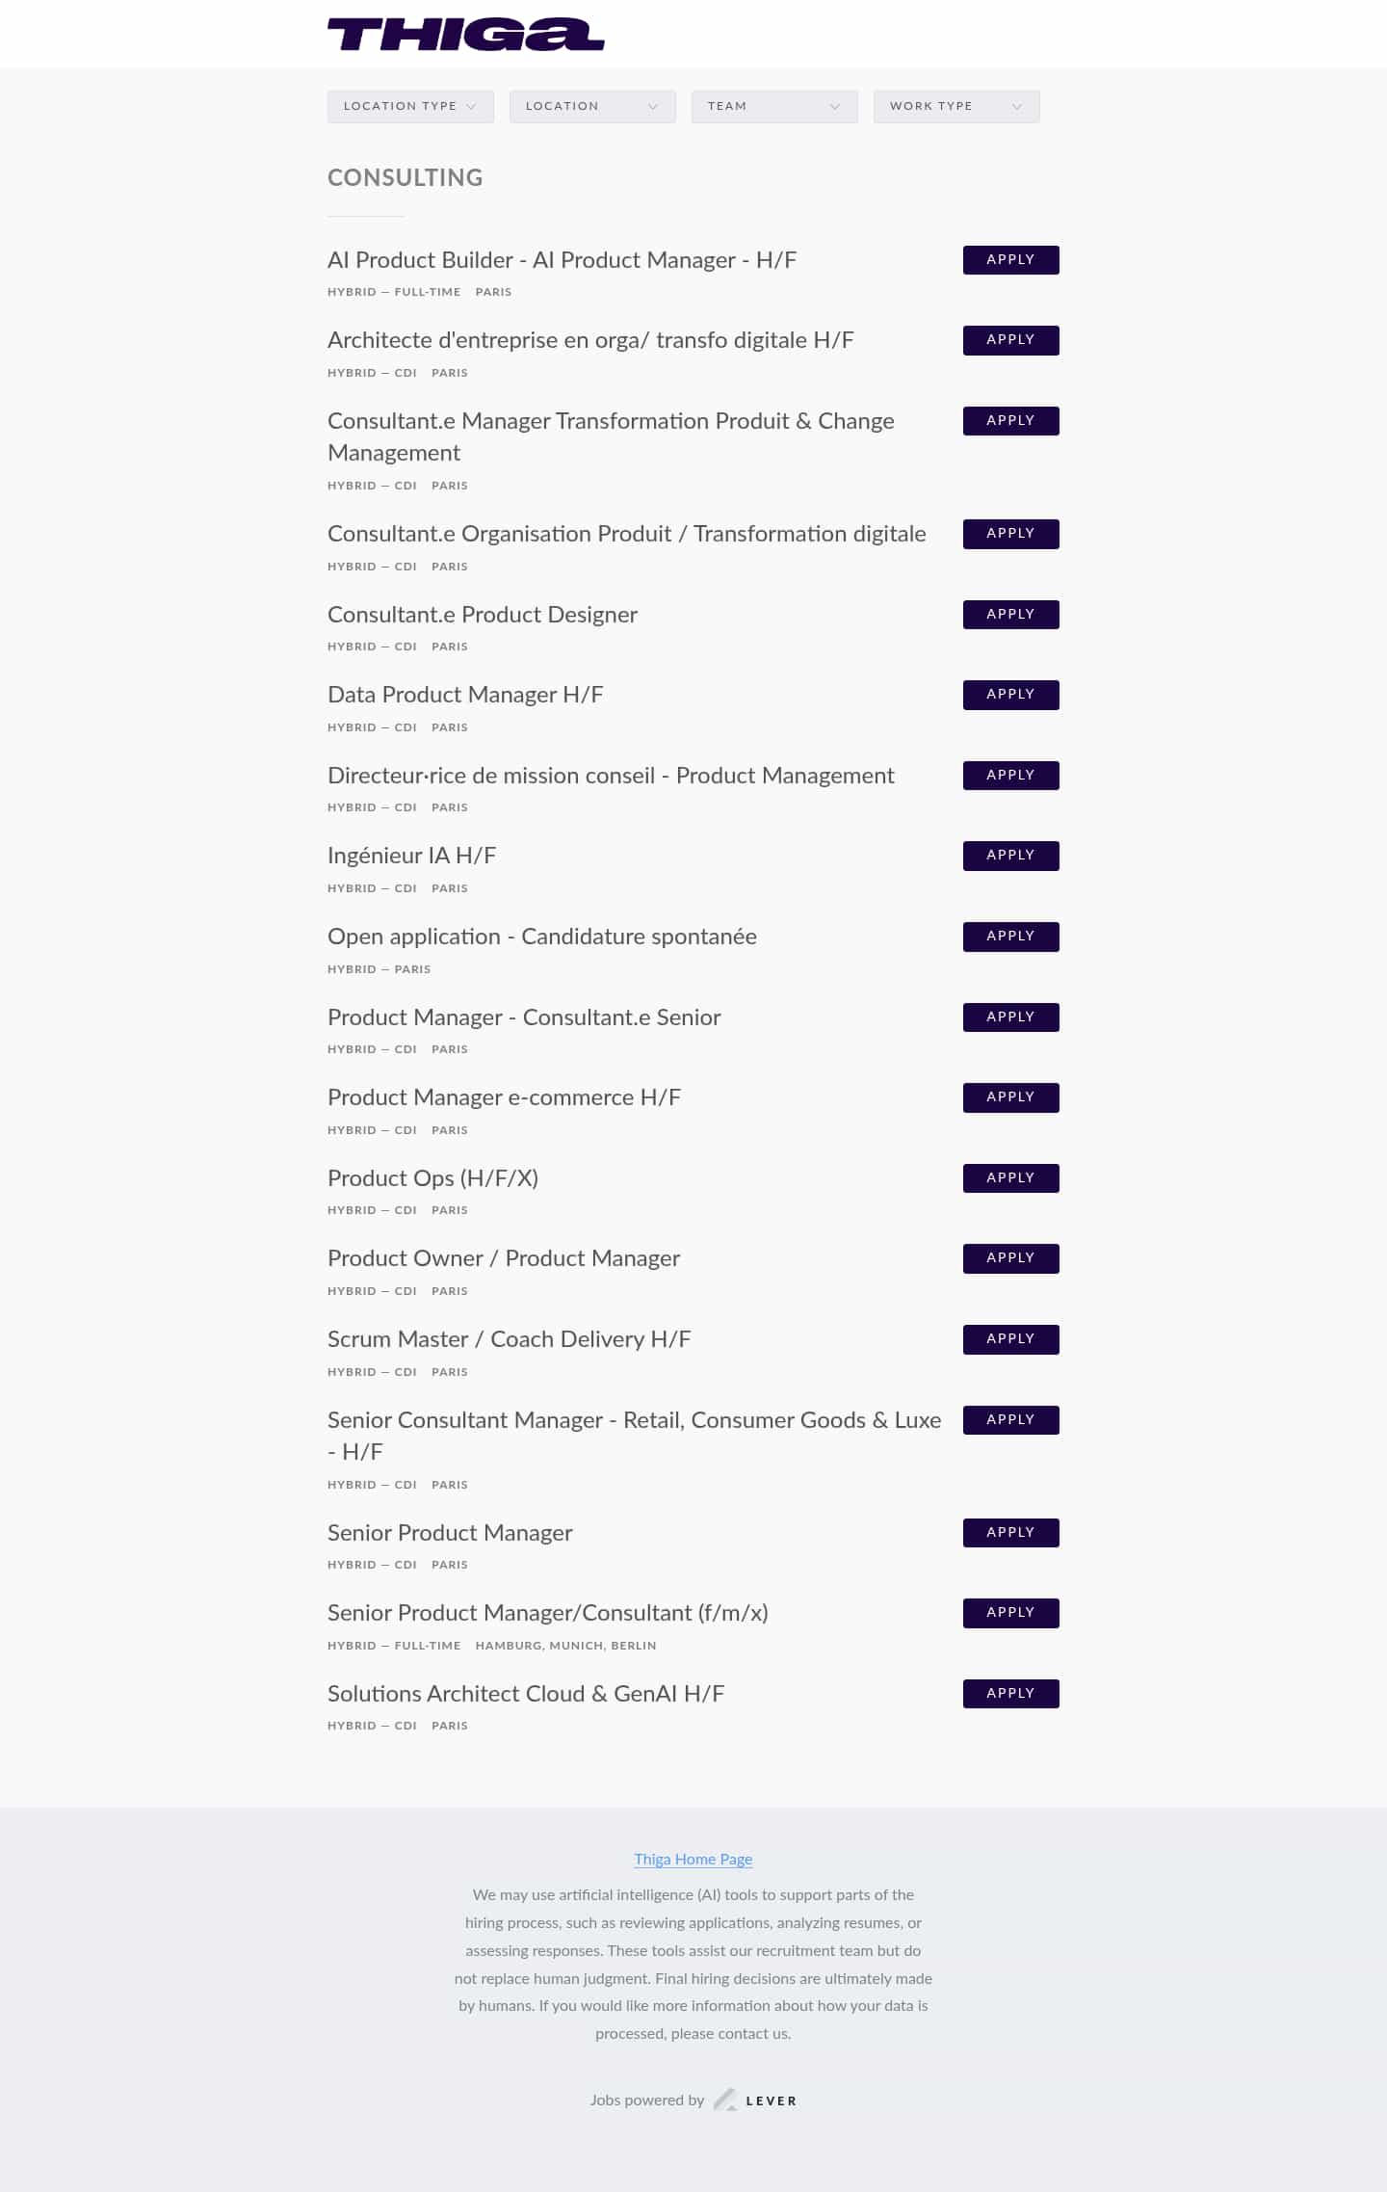Apply to Solutions Architect Cloud & GenAI
This screenshot has height=2192, width=1387.
pos(1010,1694)
